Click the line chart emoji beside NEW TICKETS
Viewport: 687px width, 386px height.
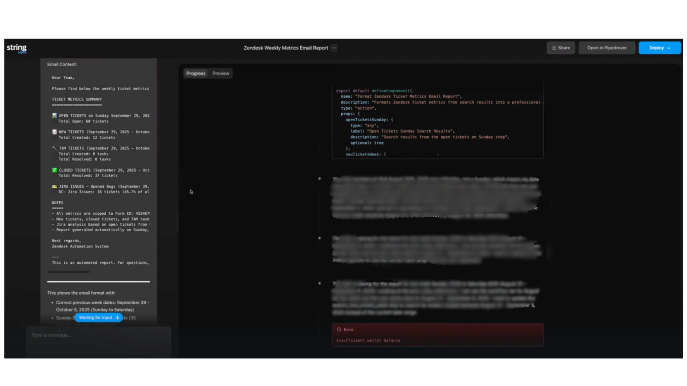[x=54, y=132]
